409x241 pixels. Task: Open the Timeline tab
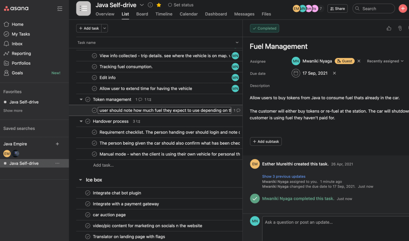pyautogui.click(x=164, y=14)
